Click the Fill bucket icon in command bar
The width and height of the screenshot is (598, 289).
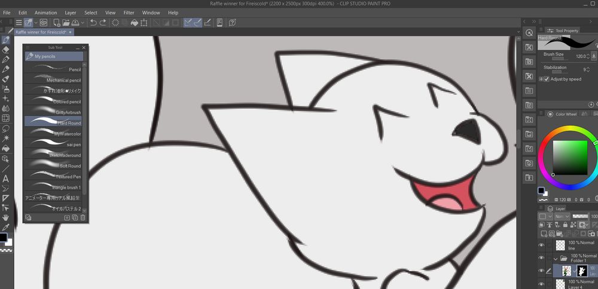pyautogui.click(x=135, y=23)
